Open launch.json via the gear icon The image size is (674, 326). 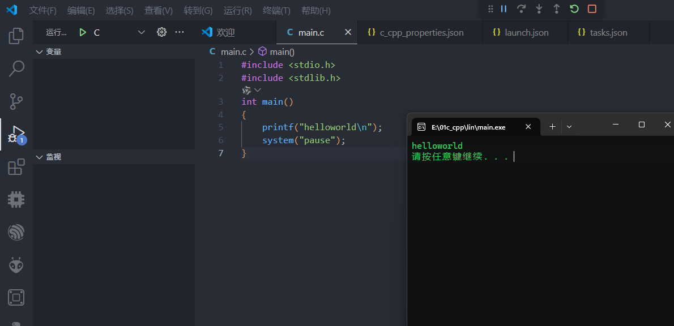pos(161,32)
